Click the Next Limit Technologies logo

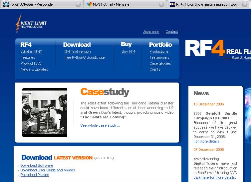click(31, 24)
